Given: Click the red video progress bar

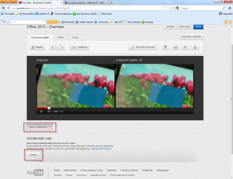Looking at the screenshot, I should click(42, 108).
